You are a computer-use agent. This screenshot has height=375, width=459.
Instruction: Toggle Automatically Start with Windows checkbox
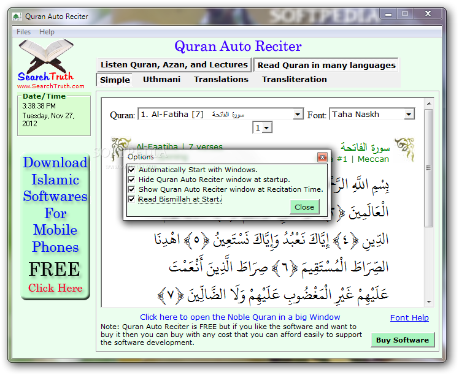point(131,170)
